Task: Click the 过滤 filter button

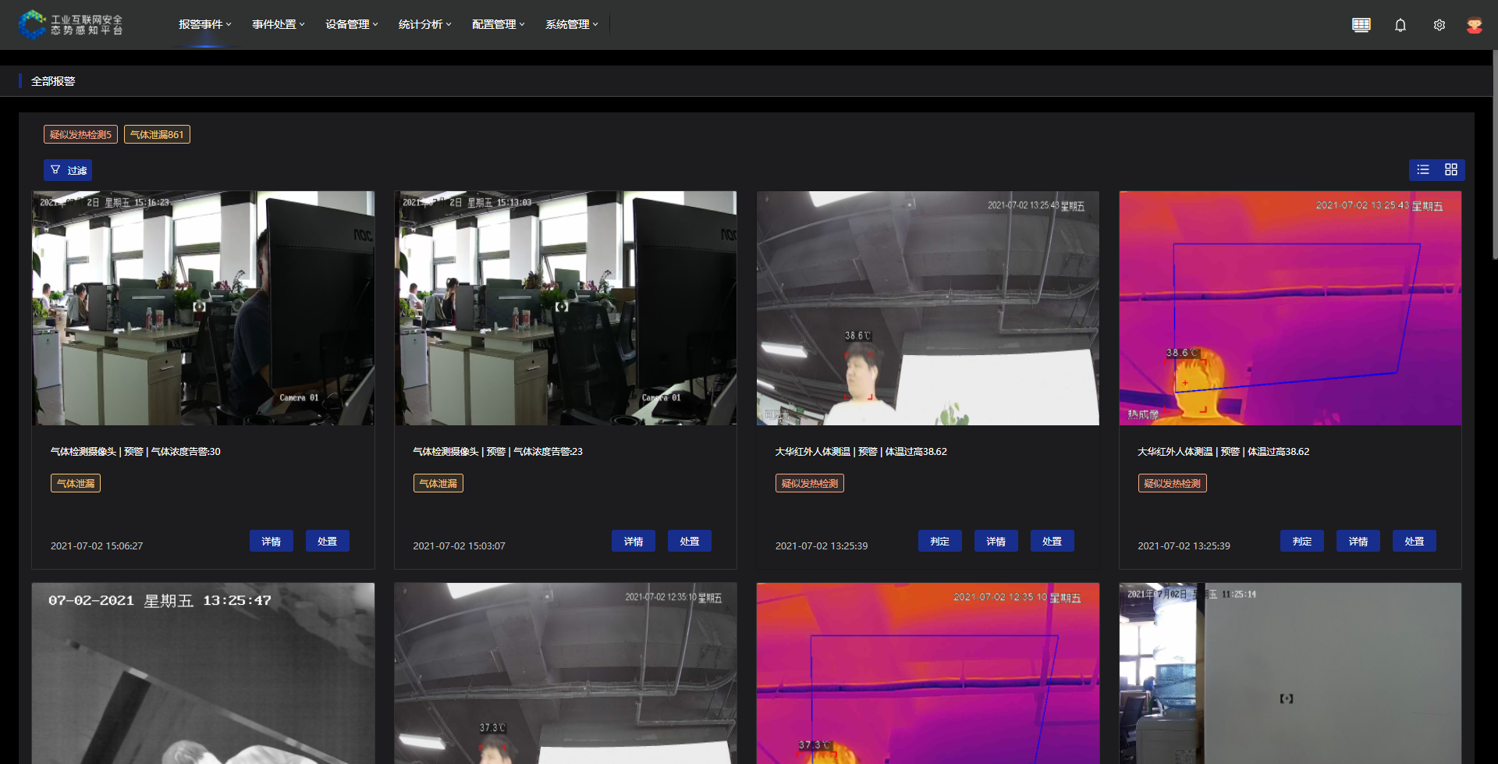Action: click(x=68, y=170)
